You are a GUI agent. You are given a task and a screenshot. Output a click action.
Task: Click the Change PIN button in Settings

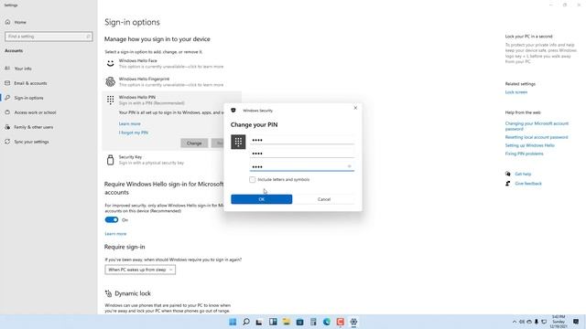[194, 143]
